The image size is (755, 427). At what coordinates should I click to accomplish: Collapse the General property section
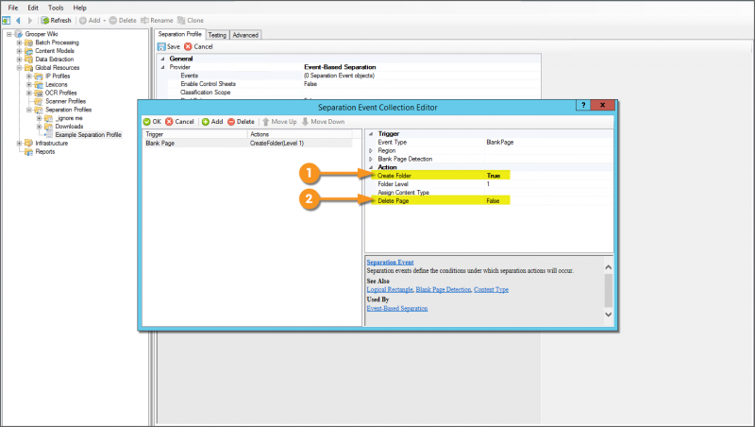tap(162, 59)
